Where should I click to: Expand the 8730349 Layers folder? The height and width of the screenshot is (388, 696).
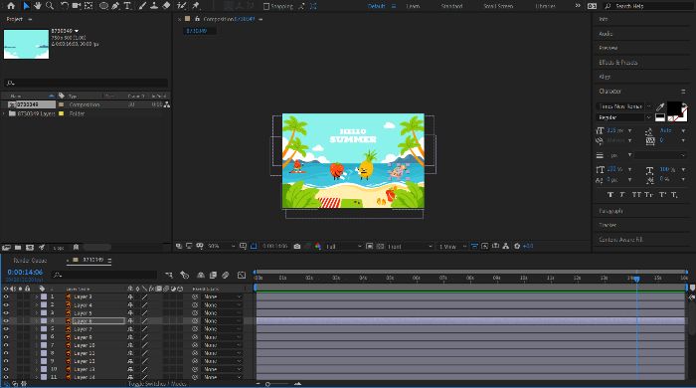pos(4,113)
